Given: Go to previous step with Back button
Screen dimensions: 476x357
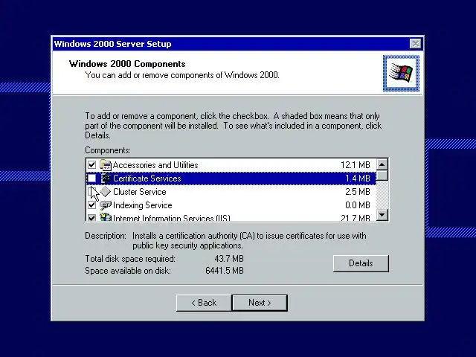Looking at the screenshot, I should click(x=204, y=303).
